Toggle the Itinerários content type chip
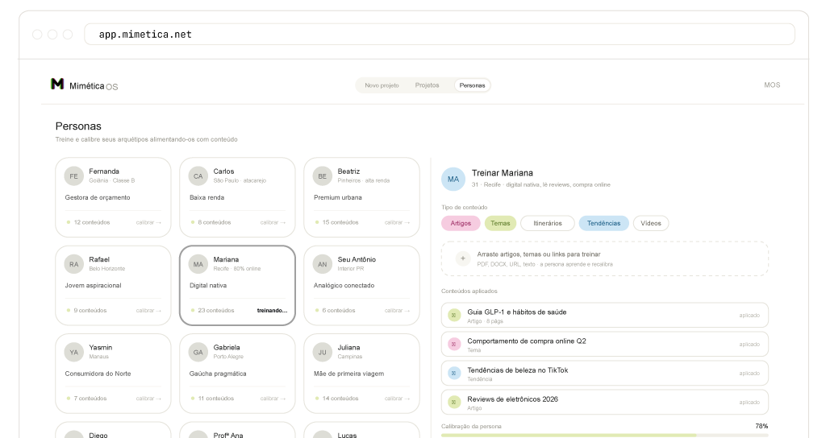 click(x=548, y=223)
